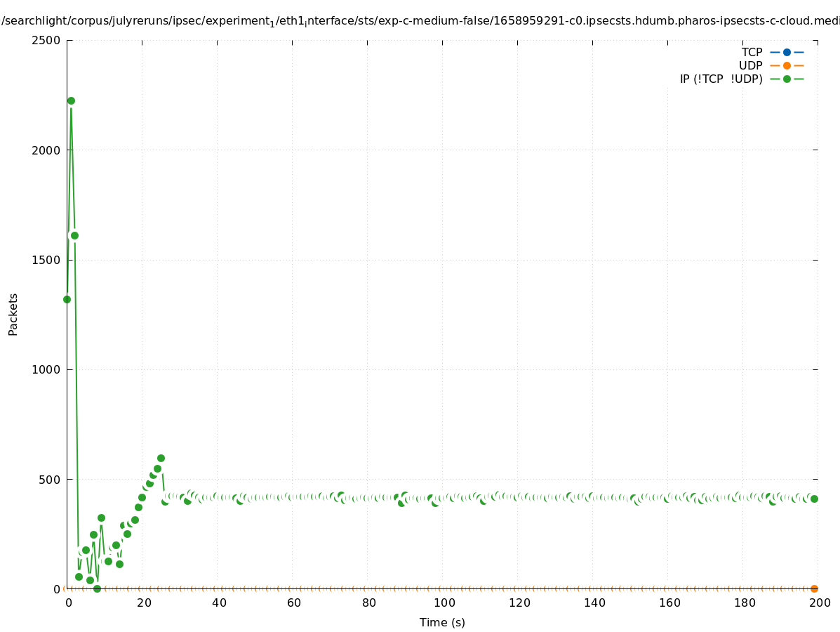Screen dimensions: 840x632
Task: Click the 2500 tick label on the y-axis
Action: click(46, 40)
